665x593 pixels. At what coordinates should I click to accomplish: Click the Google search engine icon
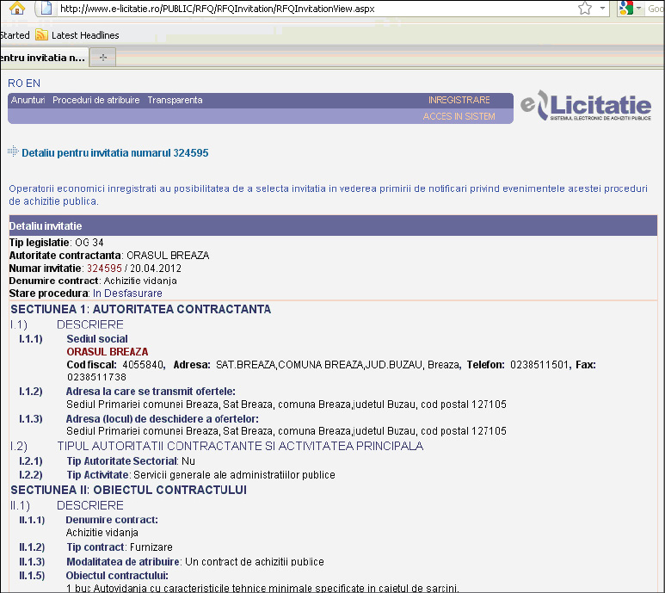[626, 9]
